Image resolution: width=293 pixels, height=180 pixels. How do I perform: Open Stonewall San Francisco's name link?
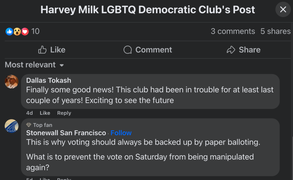[x=66, y=133]
